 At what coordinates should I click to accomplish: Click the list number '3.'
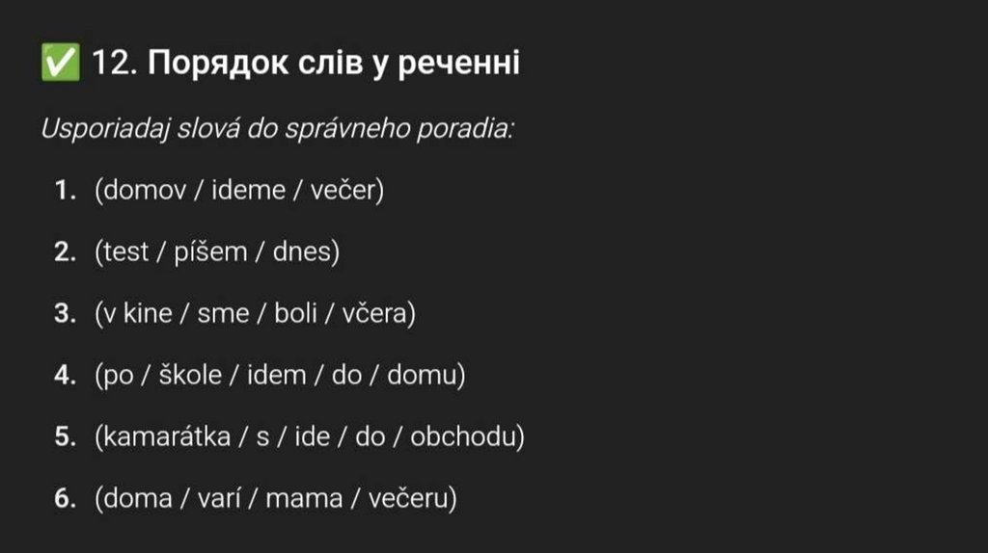tap(66, 314)
